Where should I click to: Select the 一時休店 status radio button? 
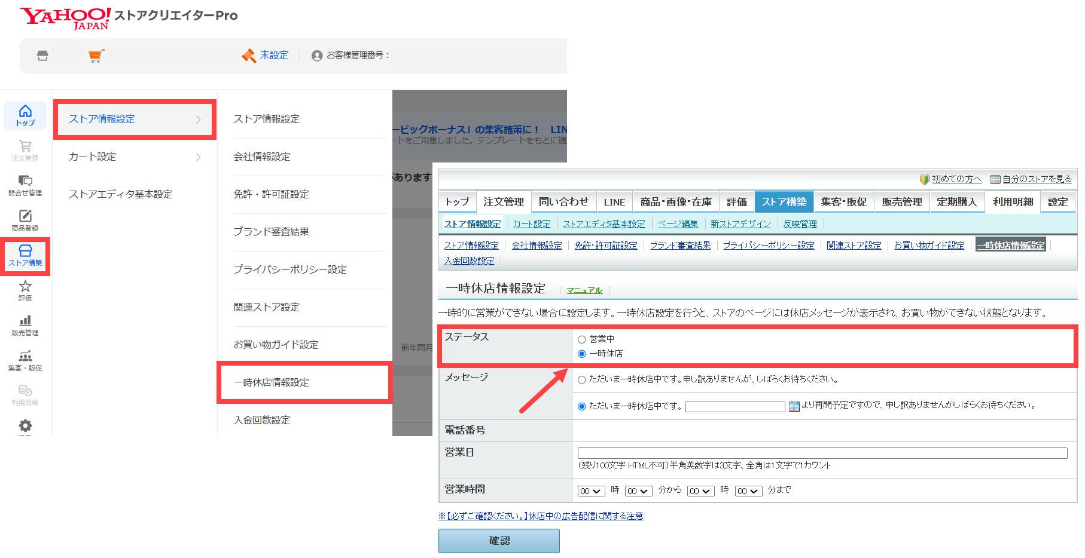pyautogui.click(x=581, y=354)
